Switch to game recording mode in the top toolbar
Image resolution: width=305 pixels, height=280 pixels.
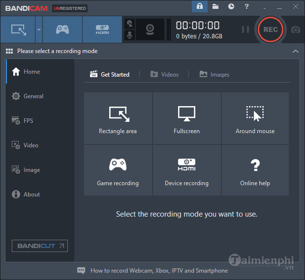[62, 29]
